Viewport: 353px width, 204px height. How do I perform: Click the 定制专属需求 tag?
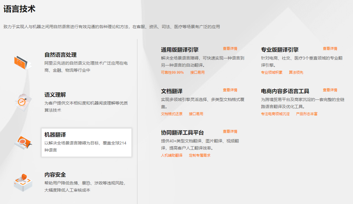tap(200, 155)
